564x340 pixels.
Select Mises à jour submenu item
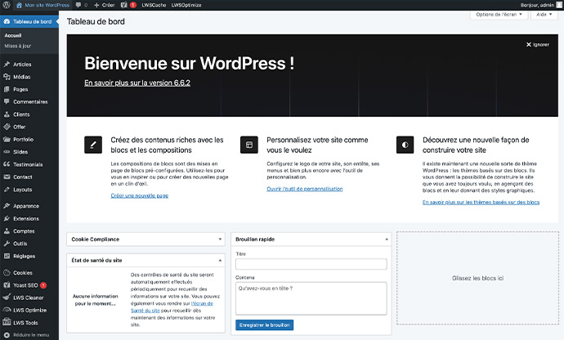pos(18,46)
